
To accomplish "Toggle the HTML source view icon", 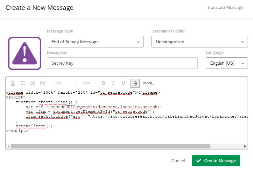I will (x=135, y=83).
